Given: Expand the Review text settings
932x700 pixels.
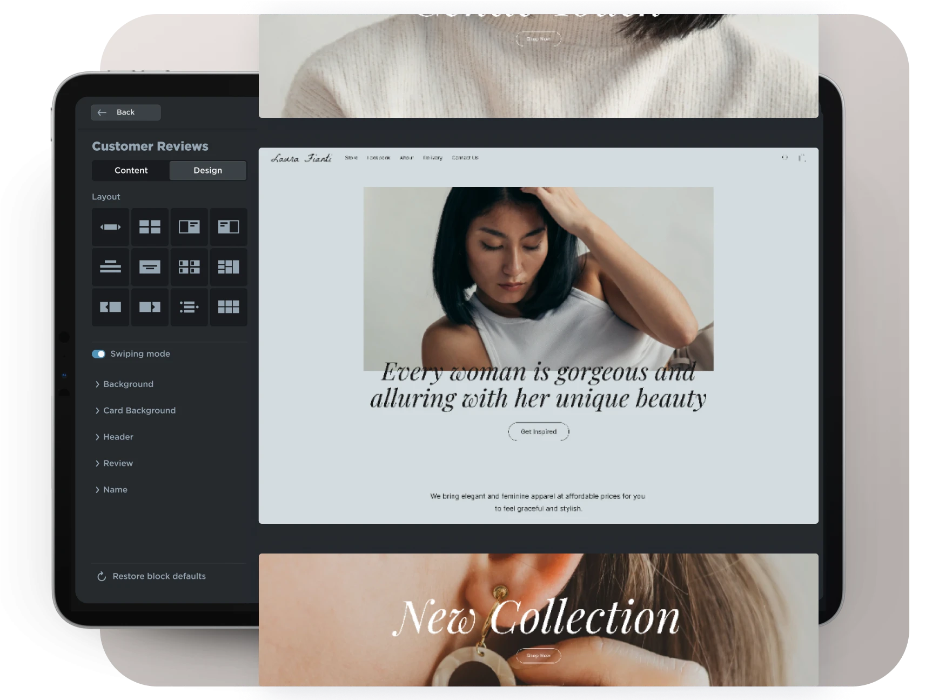Looking at the screenshot, I should (x=118, y=463).
